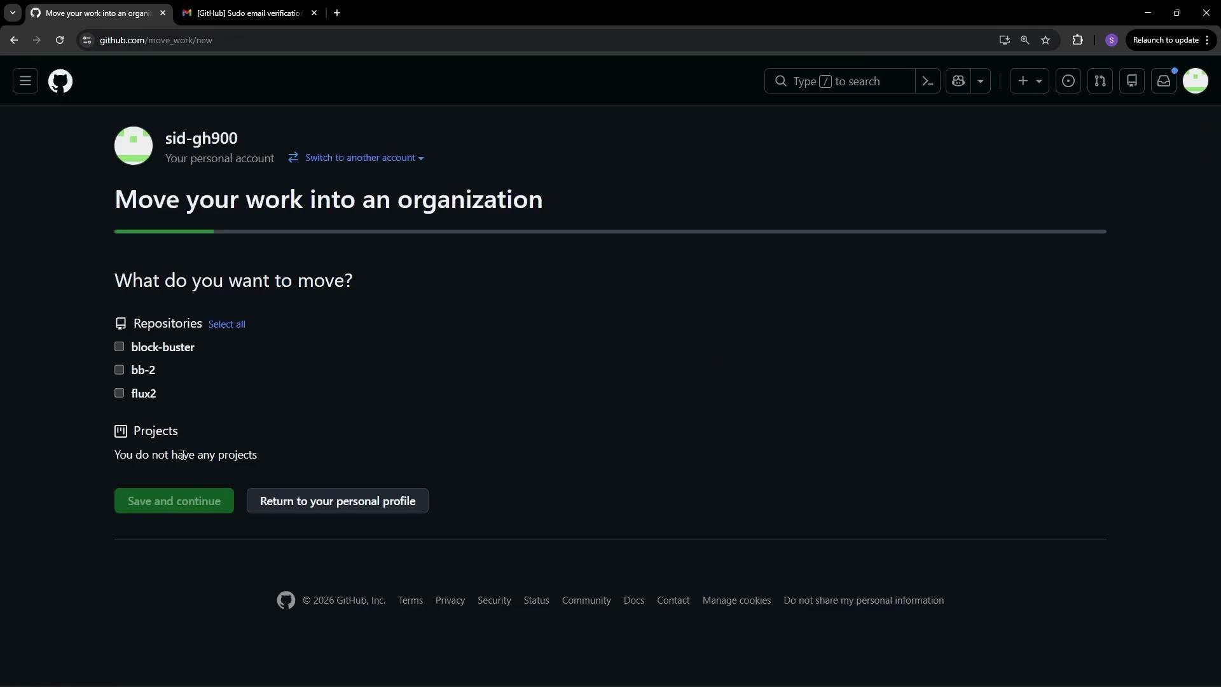This screenshot has height=687, width=1221.
Task: Close the Gmail Sudo email tab
Action: point(314,13)
